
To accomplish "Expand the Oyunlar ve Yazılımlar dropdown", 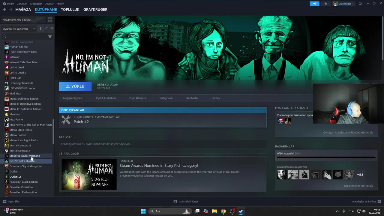I will pos(19,29).
